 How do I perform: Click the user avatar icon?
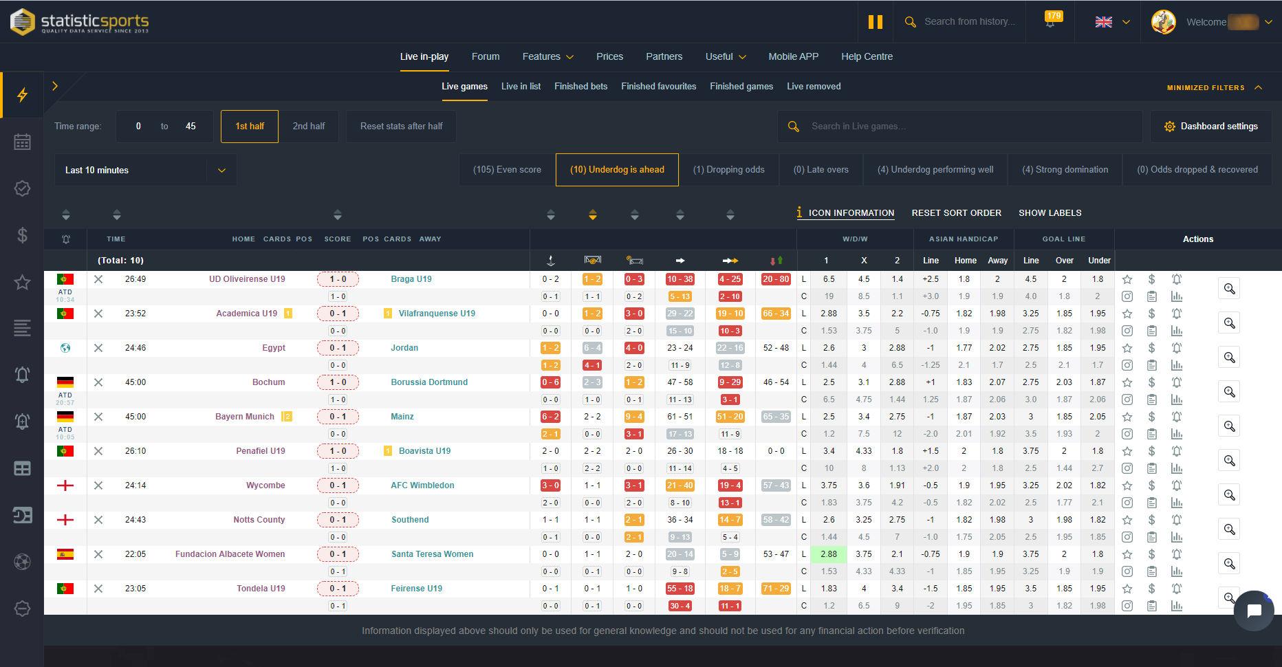click(x=1164, y=22)
